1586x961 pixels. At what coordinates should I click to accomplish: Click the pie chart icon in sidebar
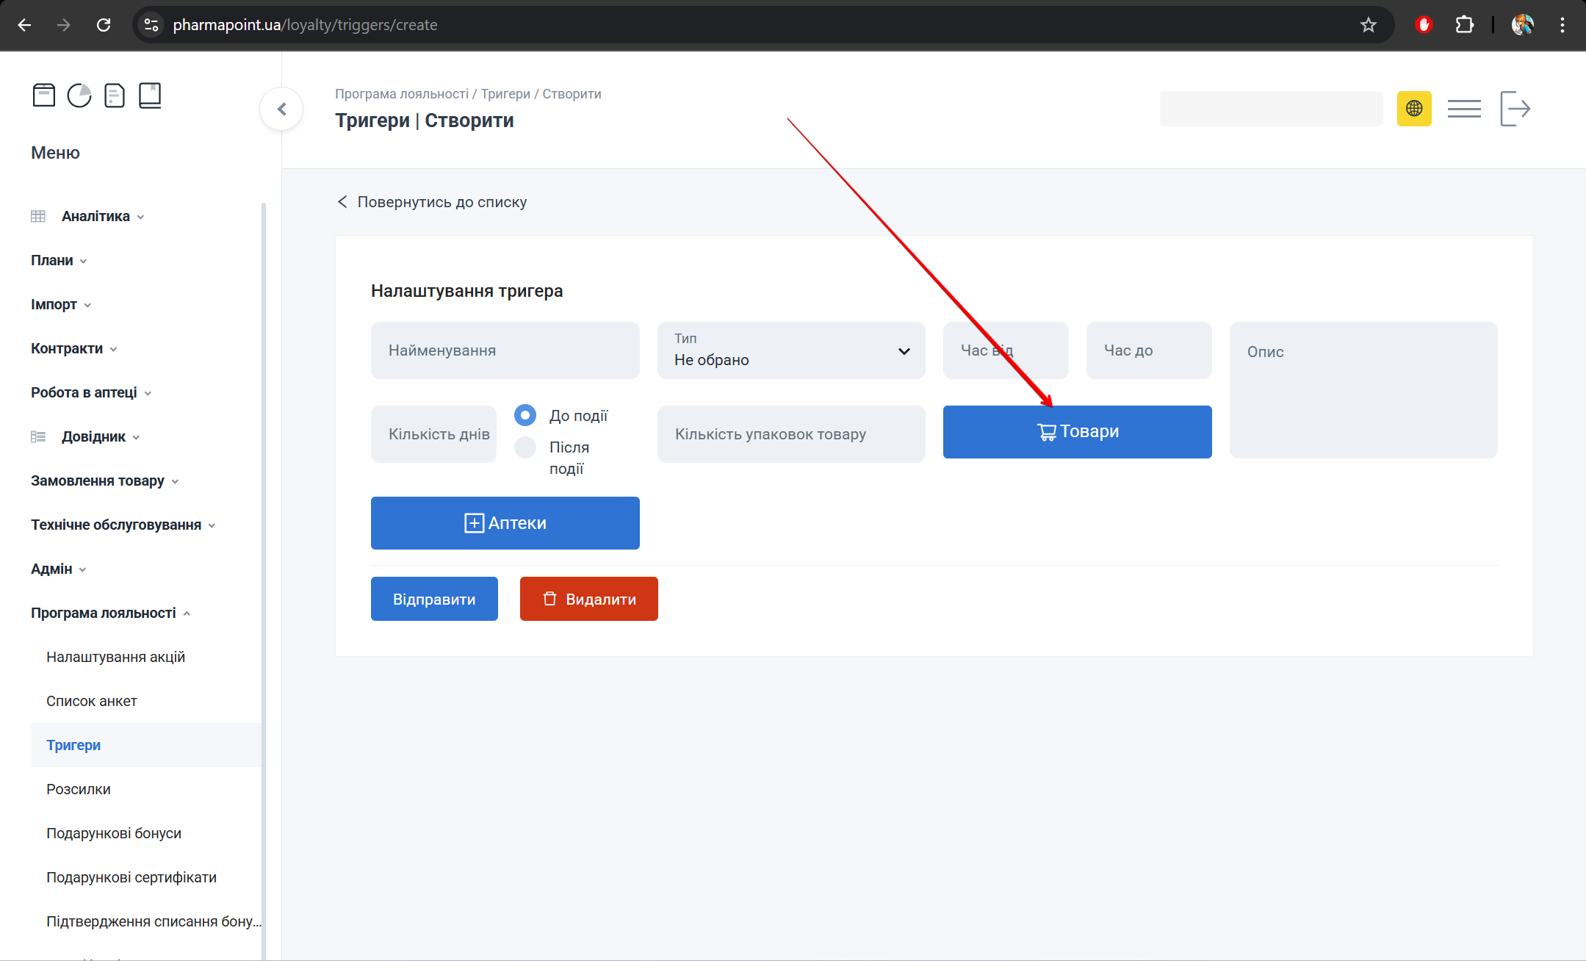pos(79,96)
